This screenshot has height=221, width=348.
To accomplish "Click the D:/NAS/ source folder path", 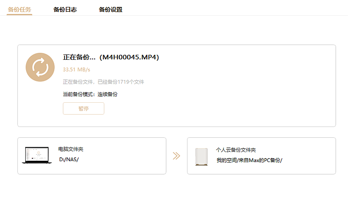I will click(69, 159).
